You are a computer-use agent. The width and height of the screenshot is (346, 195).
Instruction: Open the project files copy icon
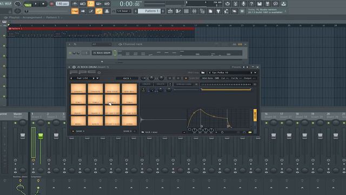coord(210,11)
